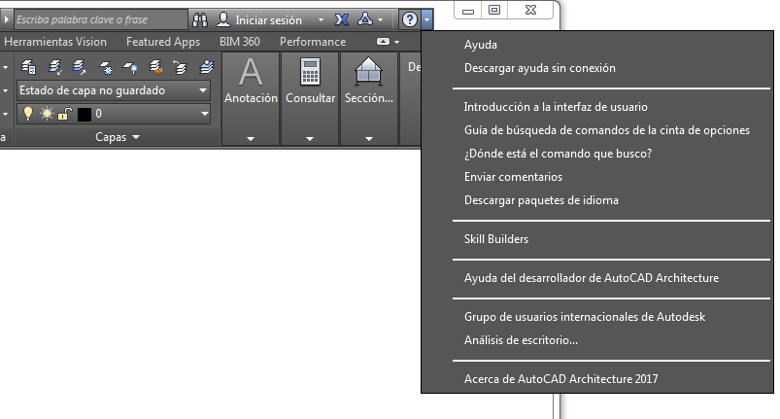Click the layer brush Isolate icon

click(156, 67)
